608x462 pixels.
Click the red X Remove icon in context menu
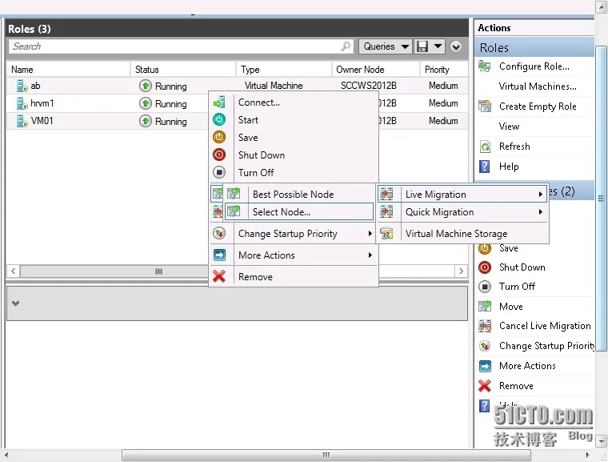(219, 276)
